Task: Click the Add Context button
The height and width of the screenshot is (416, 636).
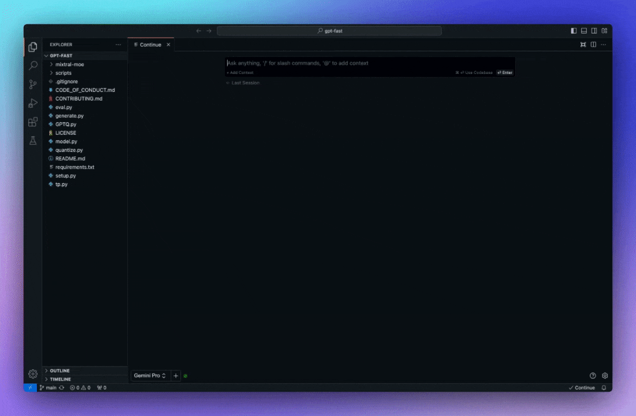Action: point(239,72)
